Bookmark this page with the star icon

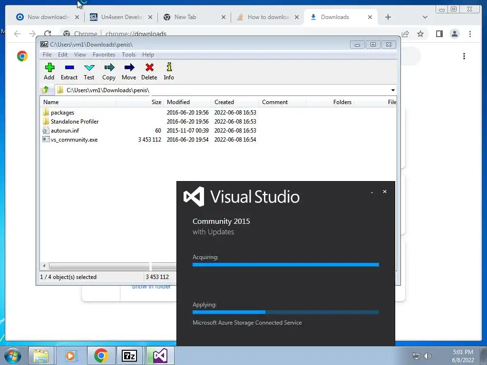click(x=420, y=34)
